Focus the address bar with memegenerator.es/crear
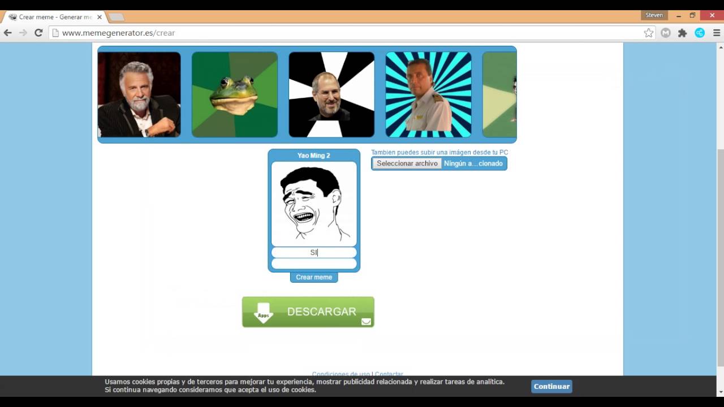This screenshot has width=724, height=407. pyautogui.click(x=352, y=33)
